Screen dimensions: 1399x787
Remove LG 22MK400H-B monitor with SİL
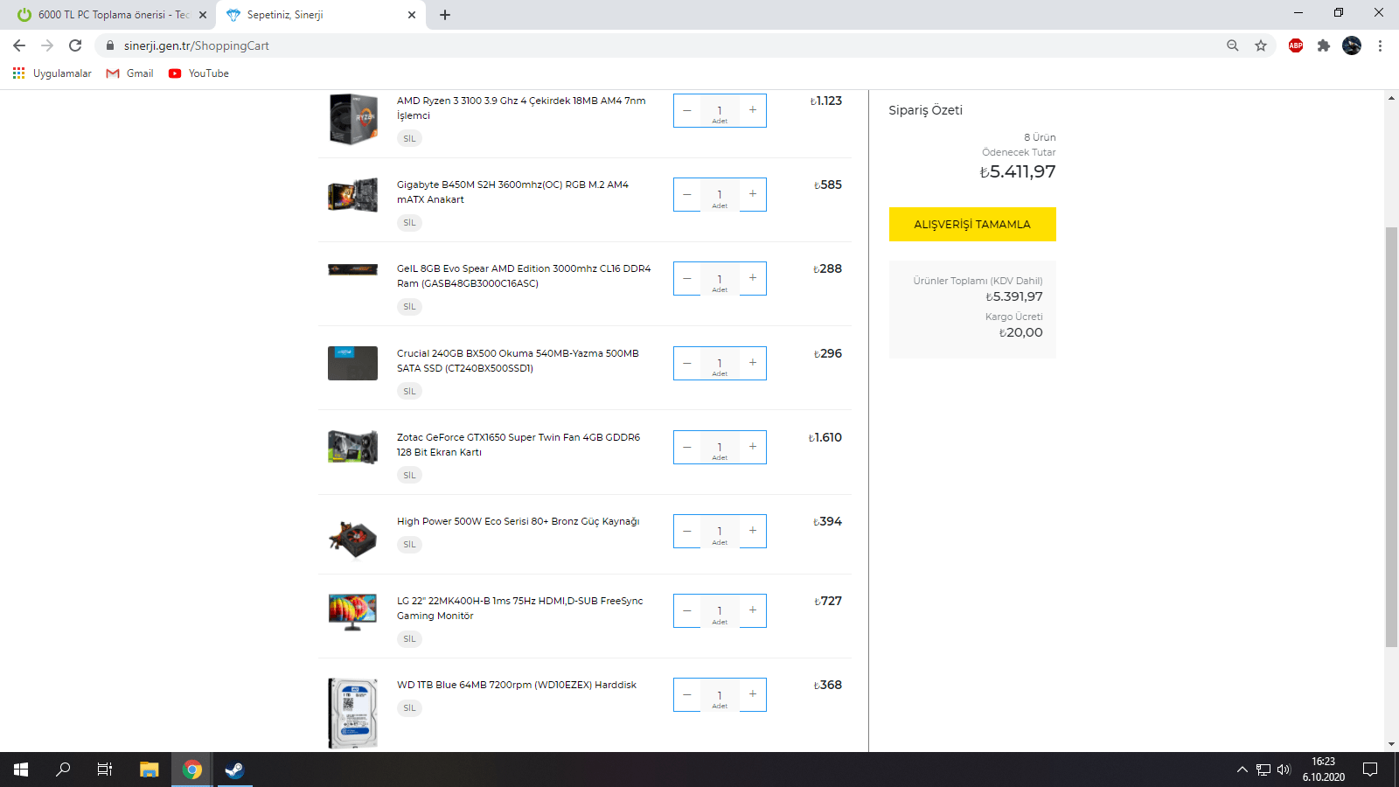click(x=409, y=638)
